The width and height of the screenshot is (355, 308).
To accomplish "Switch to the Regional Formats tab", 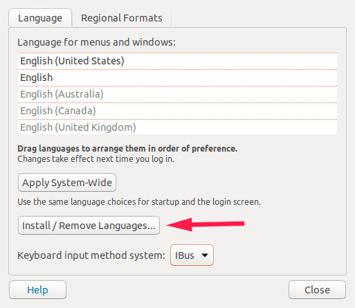I will pos(122,18).
